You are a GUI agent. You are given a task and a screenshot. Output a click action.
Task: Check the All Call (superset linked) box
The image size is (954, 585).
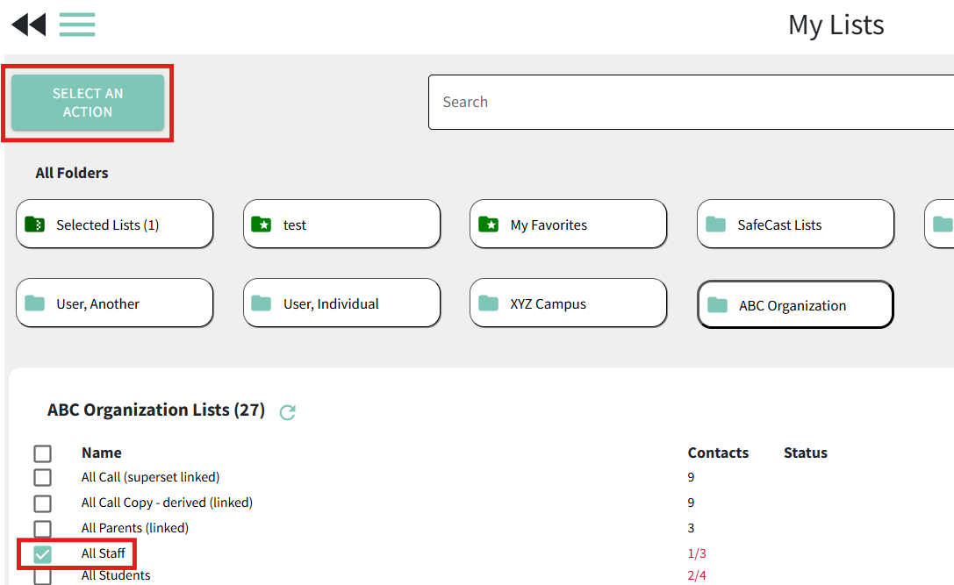point(43,477)
